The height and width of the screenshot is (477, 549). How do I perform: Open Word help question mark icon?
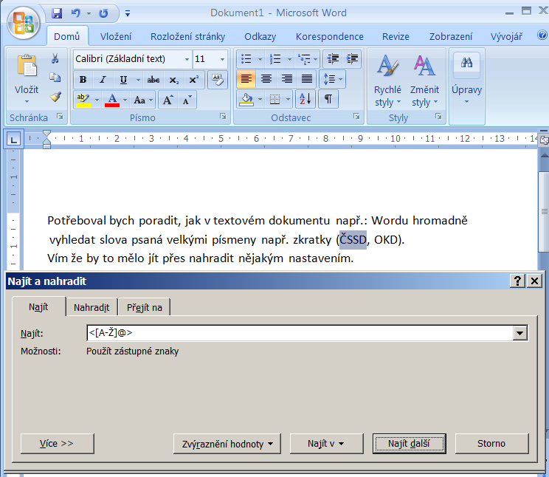tap(542, 35)
